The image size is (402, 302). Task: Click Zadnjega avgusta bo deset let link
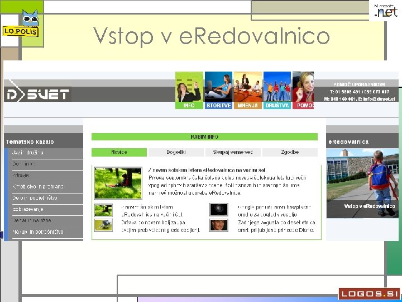coord(276,226)
